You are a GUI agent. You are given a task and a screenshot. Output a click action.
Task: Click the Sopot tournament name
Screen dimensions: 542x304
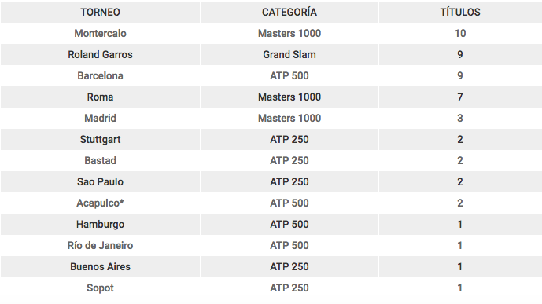point(100,288)
